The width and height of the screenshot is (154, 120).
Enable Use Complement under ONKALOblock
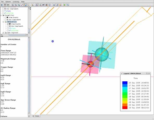coord(8,26)
